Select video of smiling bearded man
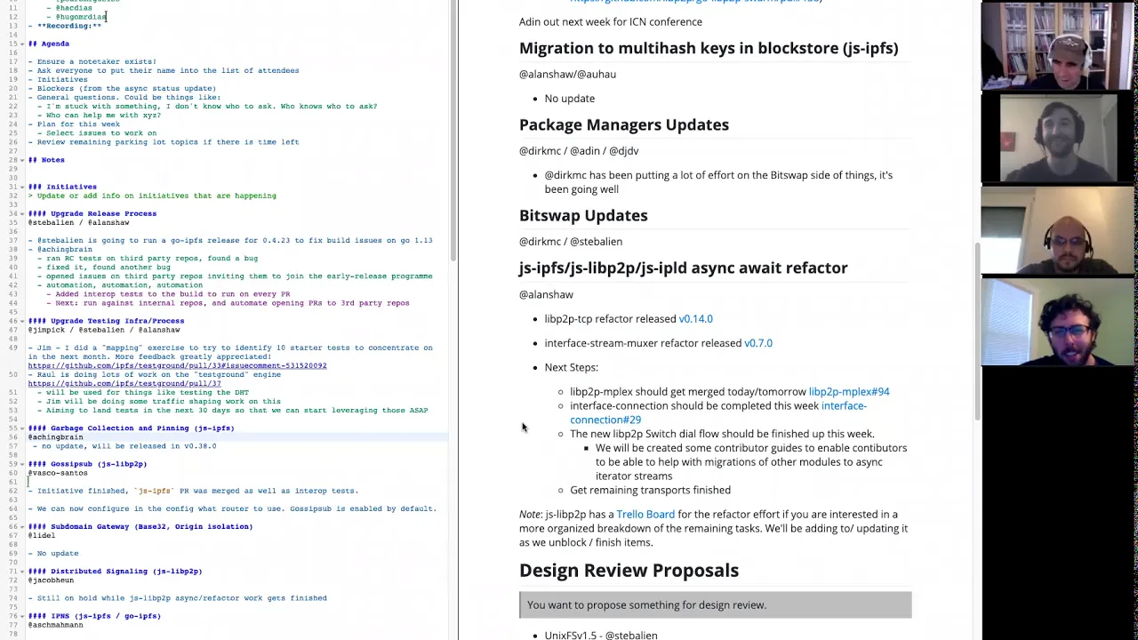This screenshot has height=640, width=1138. click(1058, 137)
